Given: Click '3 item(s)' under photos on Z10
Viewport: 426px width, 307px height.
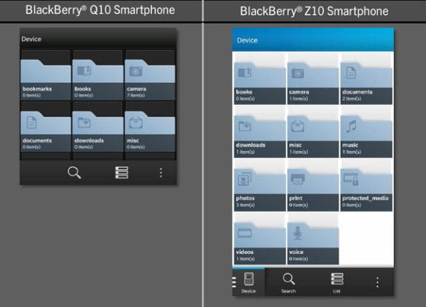Looking at the screenshot, I should (x=245, y=205).
